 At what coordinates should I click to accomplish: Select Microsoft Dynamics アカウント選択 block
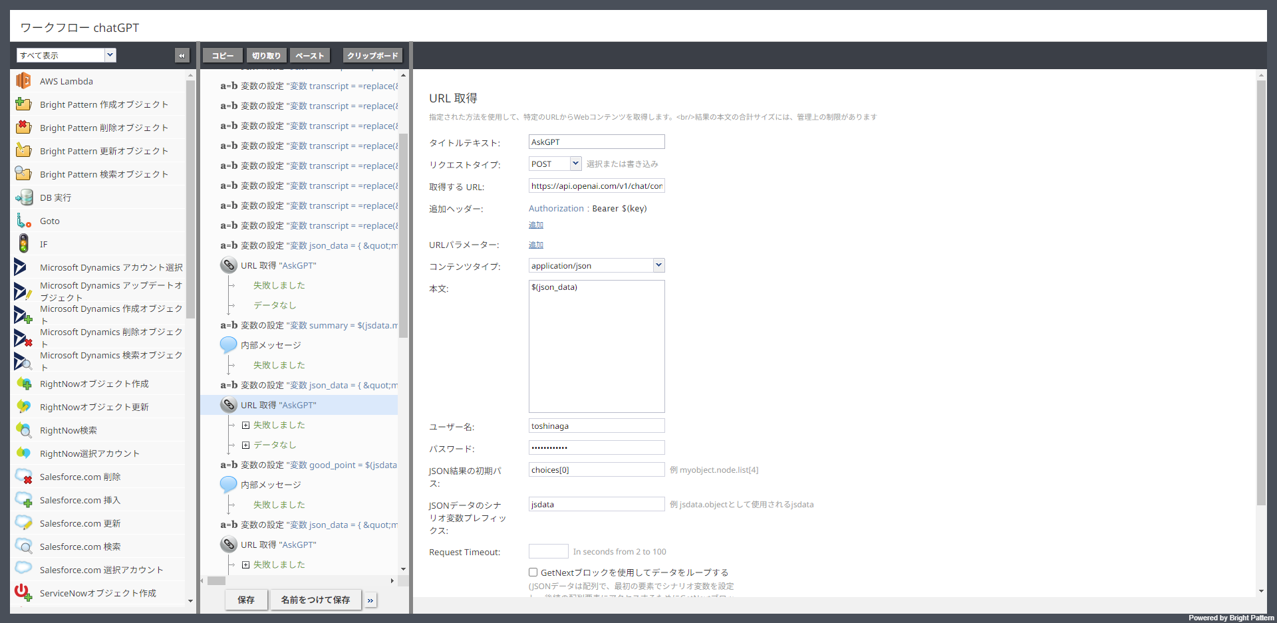(110, 267)
